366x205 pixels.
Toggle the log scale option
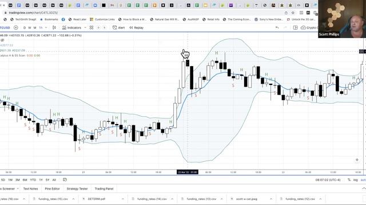356,180
